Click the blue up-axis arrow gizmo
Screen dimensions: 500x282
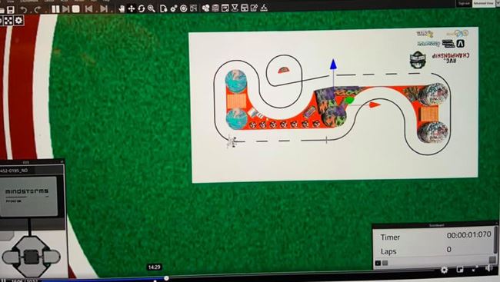(x=333, y=64)
